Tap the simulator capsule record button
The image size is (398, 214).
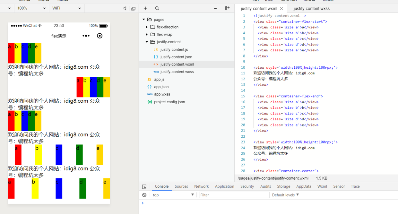[99, 36]
